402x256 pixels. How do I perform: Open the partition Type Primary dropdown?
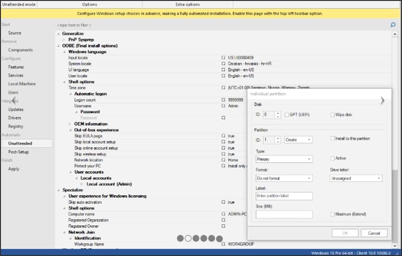[284, 159]
